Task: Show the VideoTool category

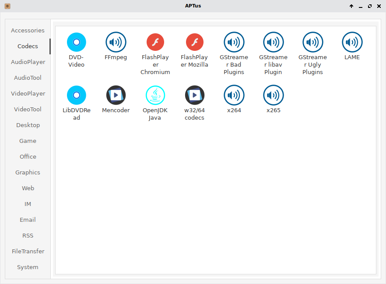Action: (x=28, y=109)
